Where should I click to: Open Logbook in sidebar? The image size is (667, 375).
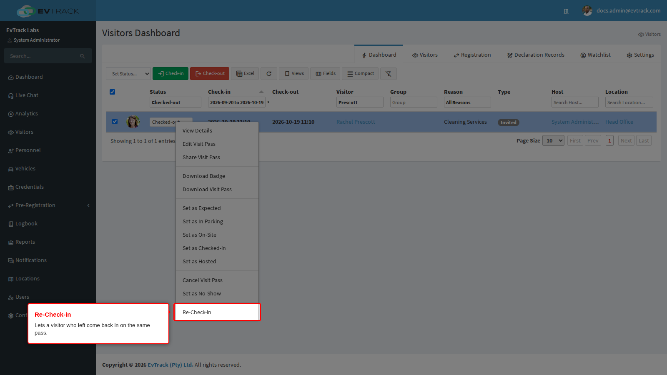(x=26, y=224)
